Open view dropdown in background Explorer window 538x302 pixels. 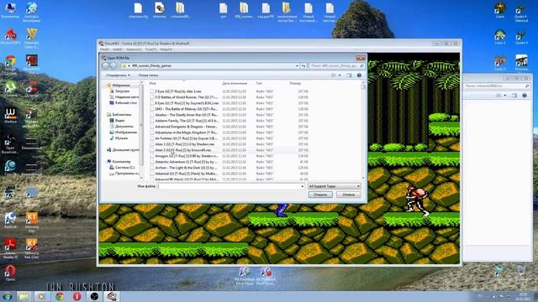(505, 96)
